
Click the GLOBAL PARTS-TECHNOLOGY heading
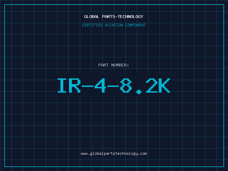114,17
